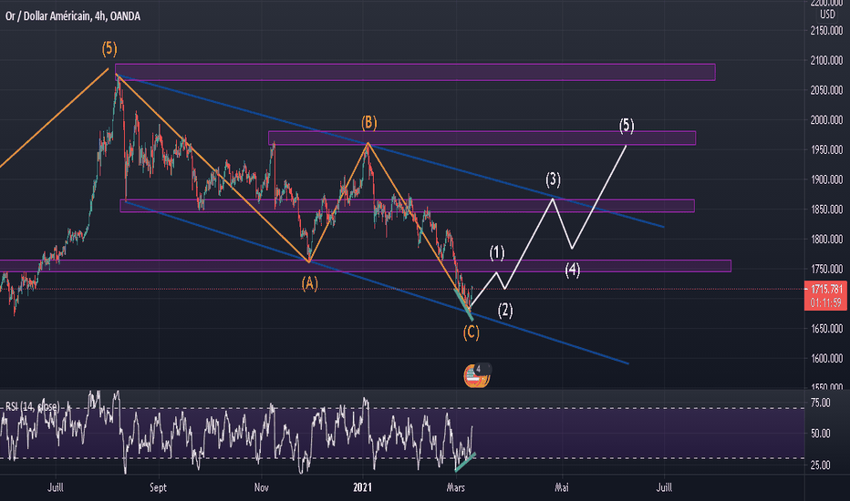
Task: Select the top purple resistance rectangle near 2100
Action: click(415, 72)
